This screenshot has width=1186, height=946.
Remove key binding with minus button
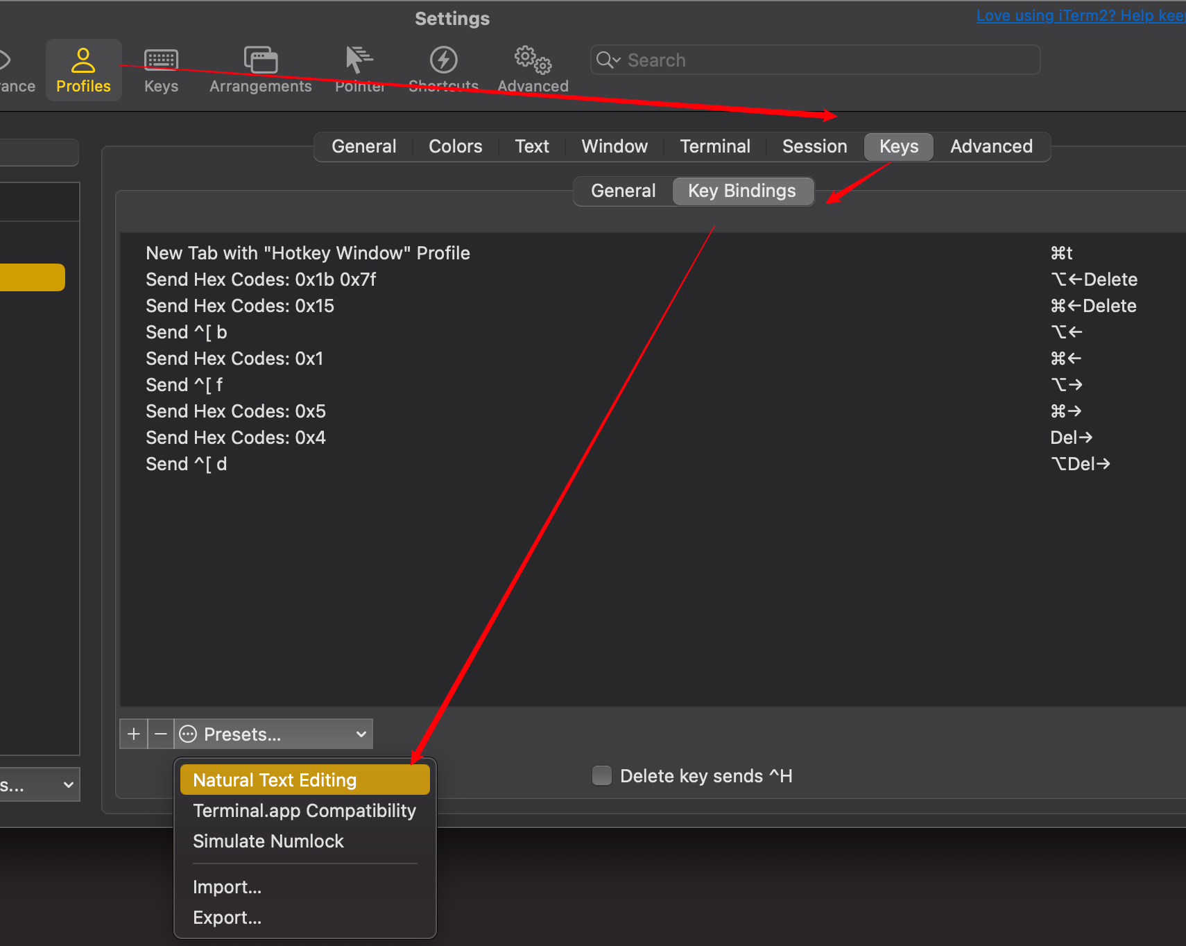point(161,734)
